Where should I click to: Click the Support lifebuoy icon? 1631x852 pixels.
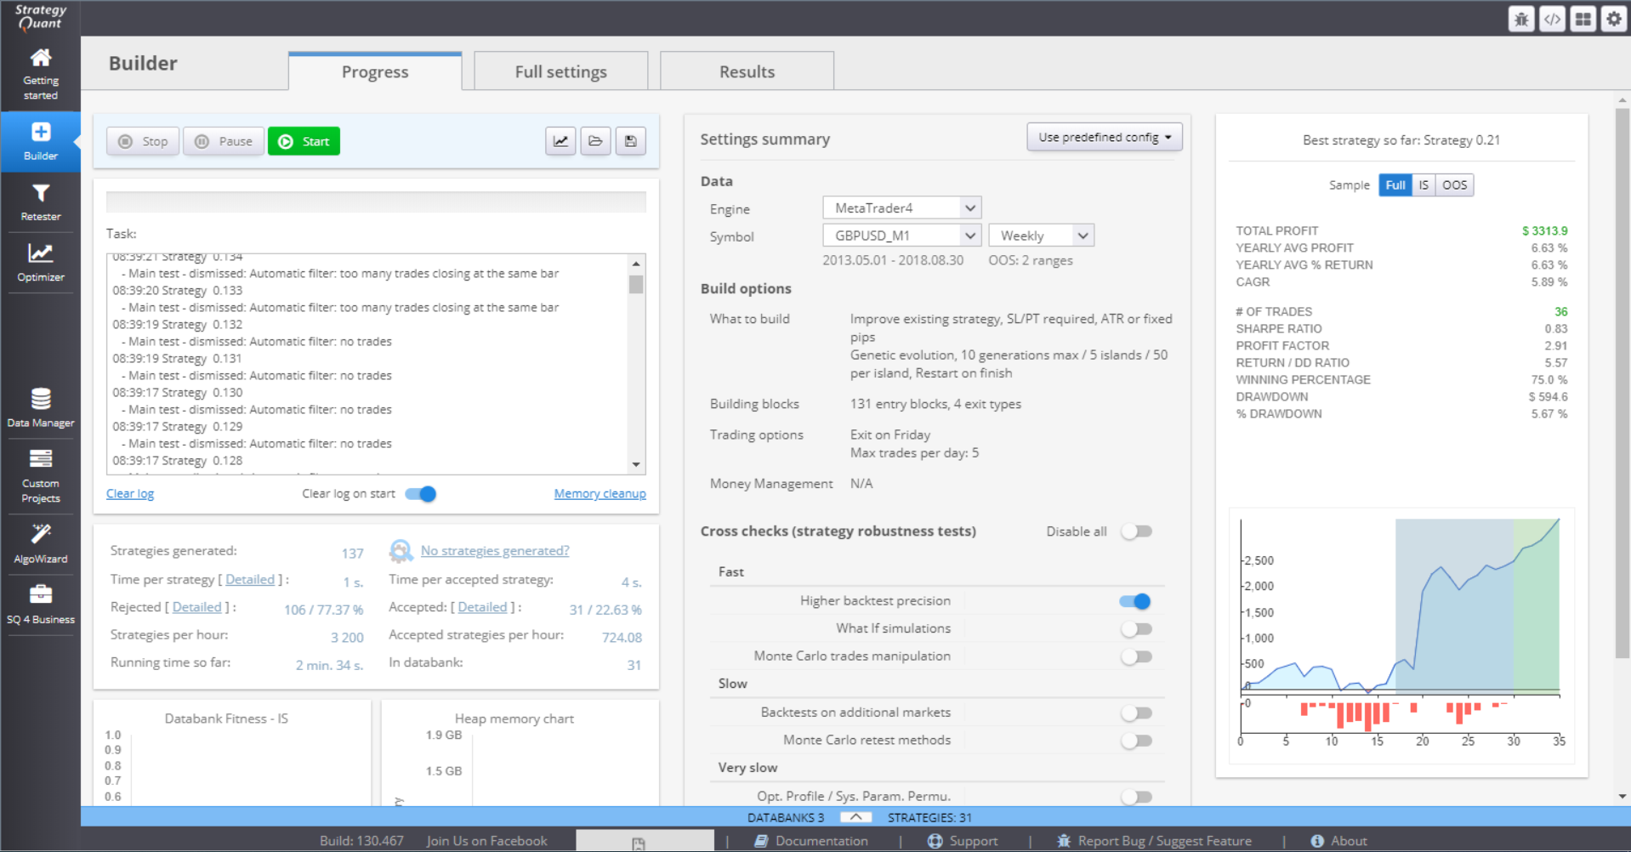click(x=935, y=841)
